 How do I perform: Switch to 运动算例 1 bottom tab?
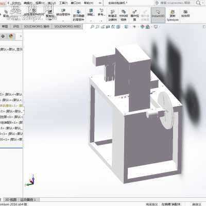(28, 200)
